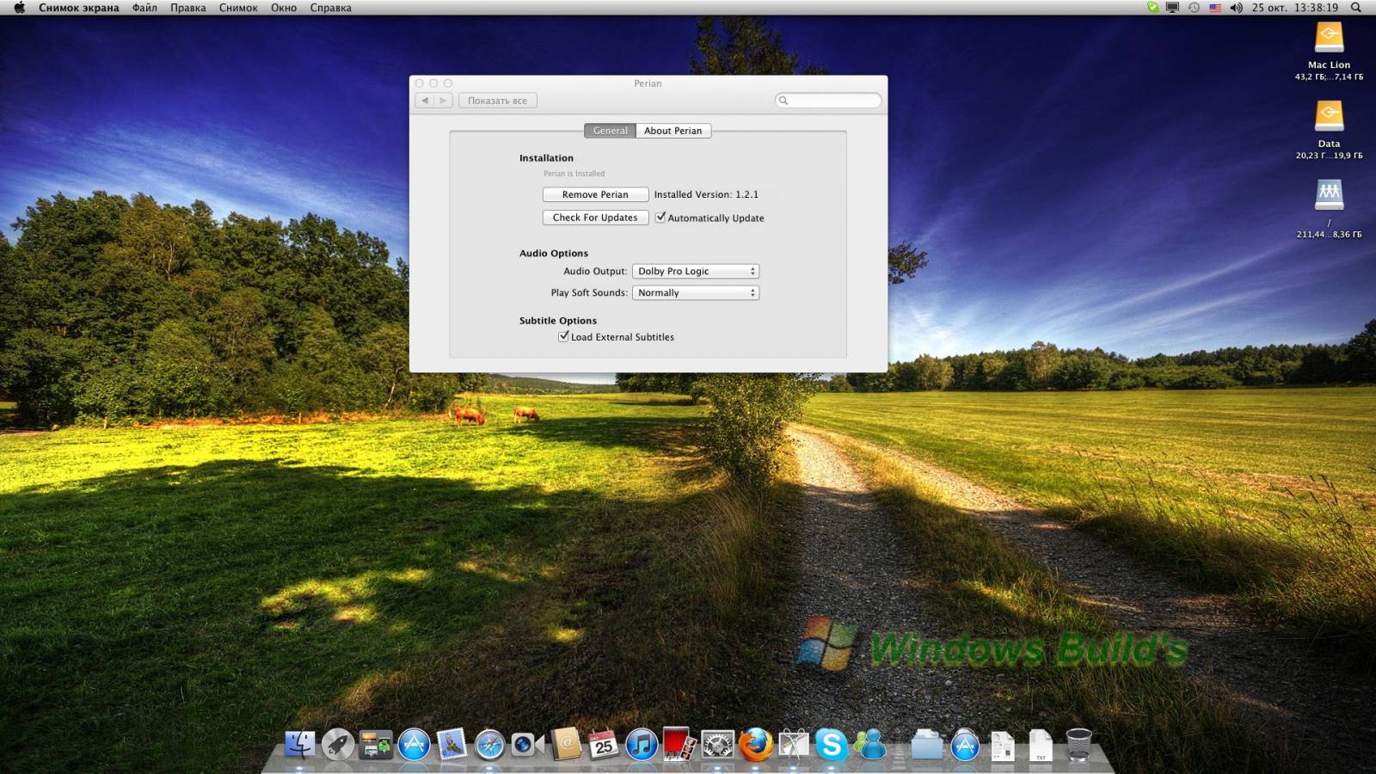Image resolution: width=1376 pixels, height=774 pixels.
Task: Open Address Book in the dock
Action: coord(566,745)
